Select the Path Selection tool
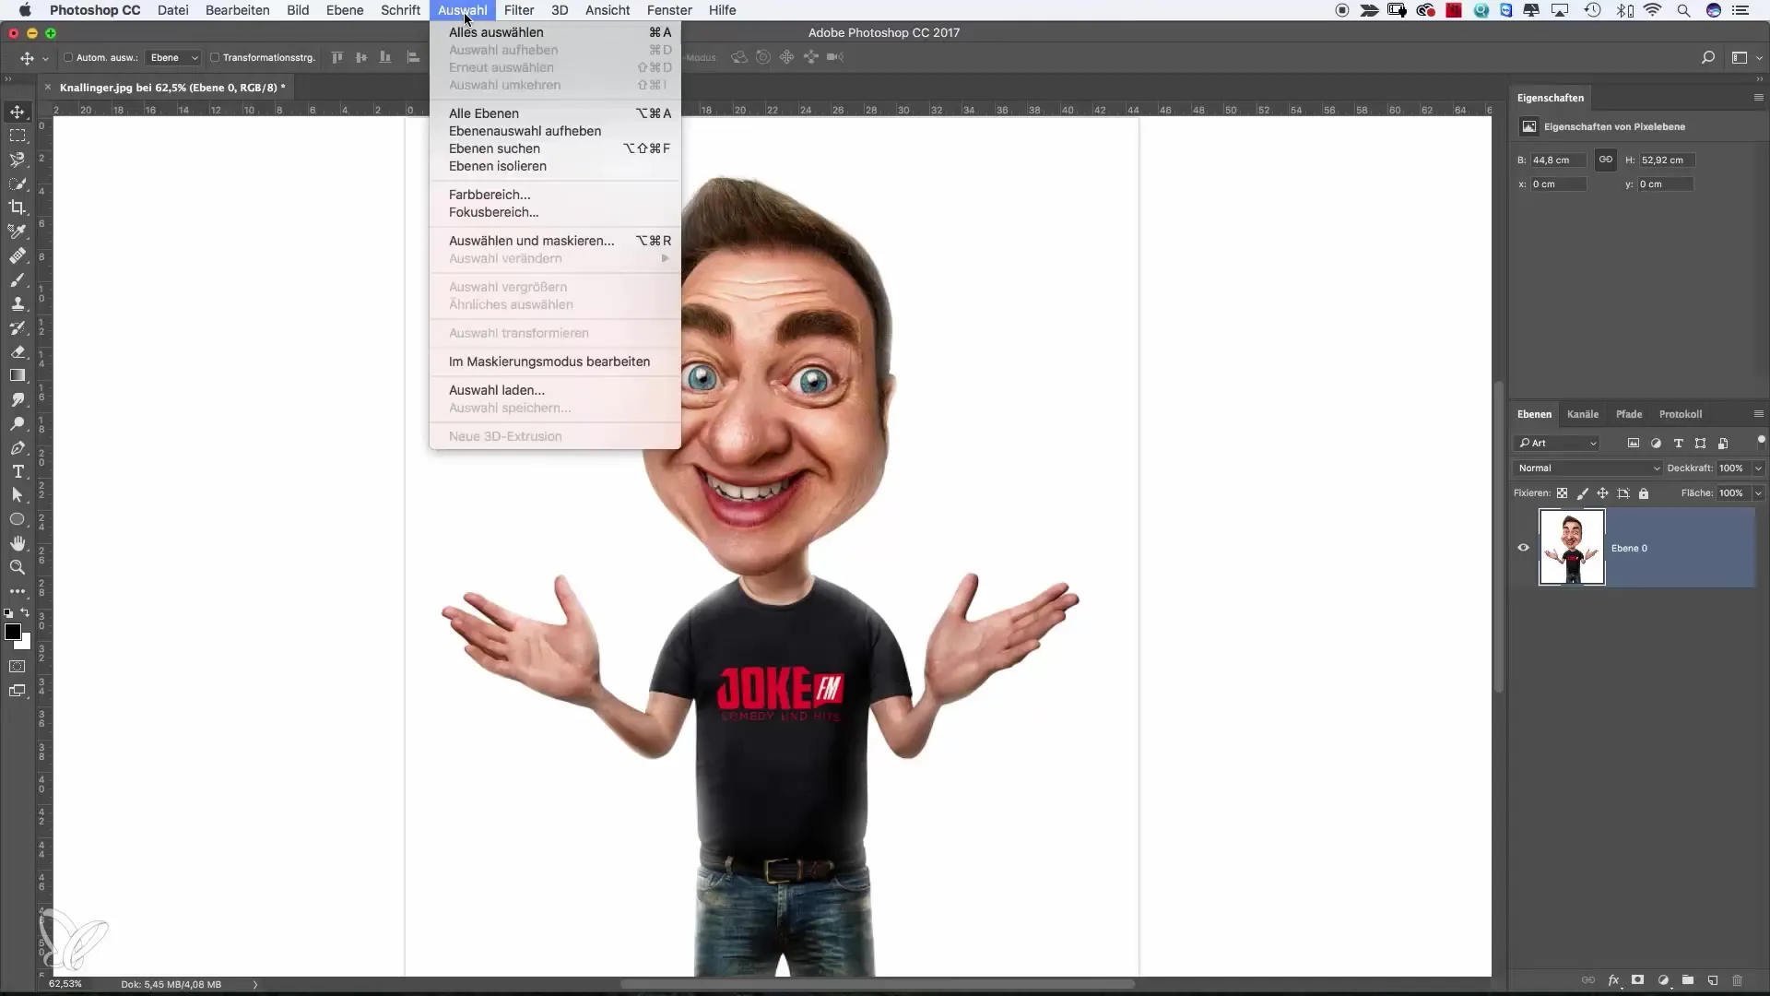This screenshot has height=996, width=1770. [18, 495]
